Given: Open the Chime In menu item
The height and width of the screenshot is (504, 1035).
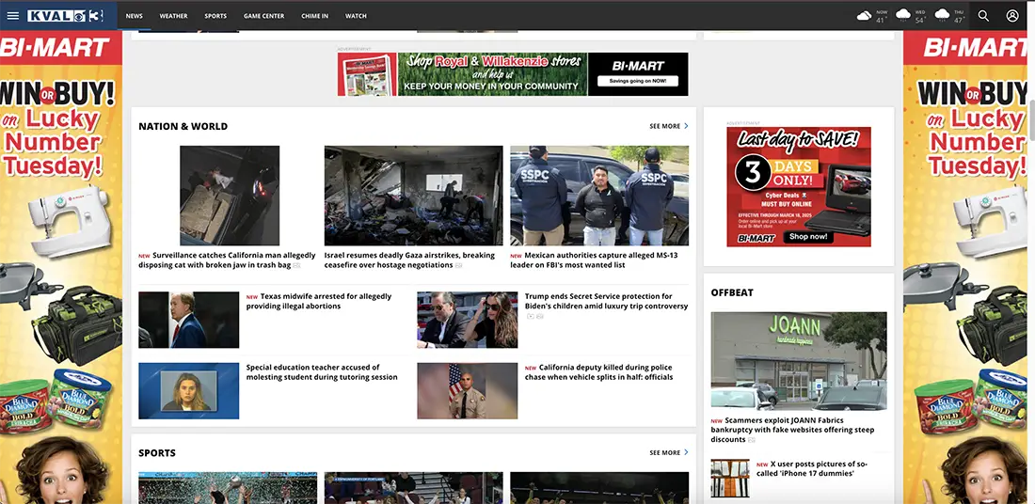Looking at the screenshot, I should tap(315, 16).
